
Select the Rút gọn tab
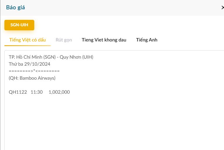[64, 40]
